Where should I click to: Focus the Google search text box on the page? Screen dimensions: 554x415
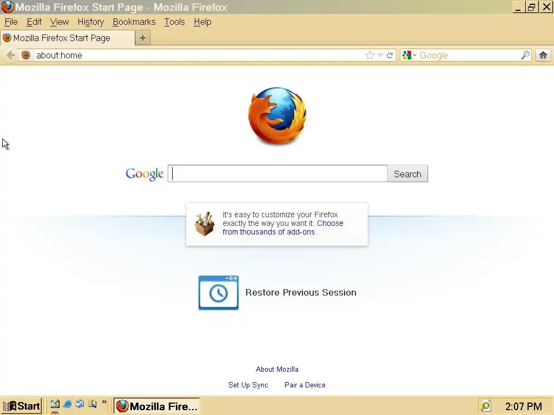[278, 173]
